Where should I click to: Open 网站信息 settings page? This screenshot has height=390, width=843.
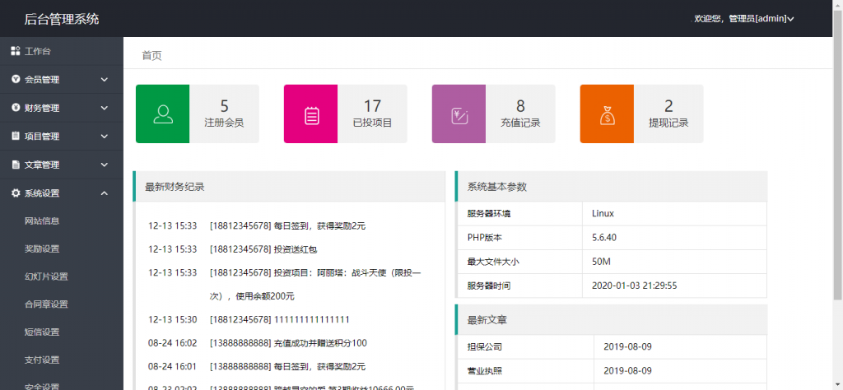tap(42, 221)
